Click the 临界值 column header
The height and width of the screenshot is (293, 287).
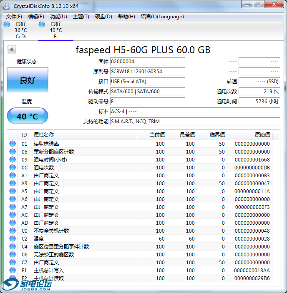pyautogui.click(x=212, y=134)
